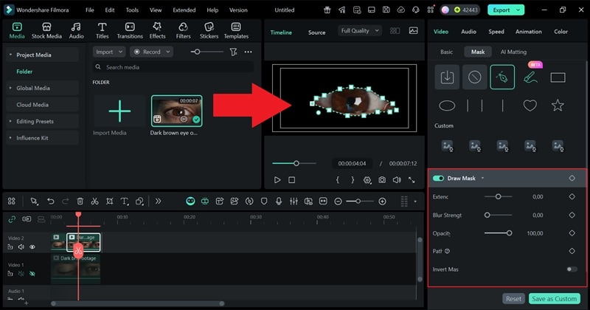Open the File menu

(x=89, y=10)
